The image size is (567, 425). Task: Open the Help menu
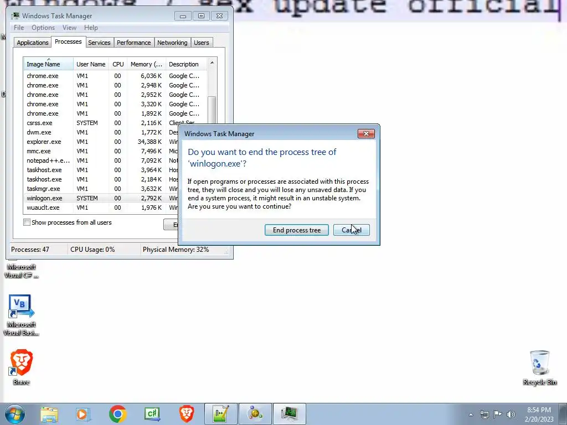coord(91,28)
